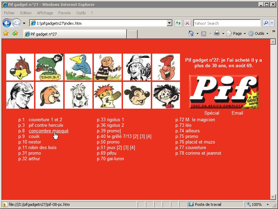Click the Forward navigation arrow
278x209 pixels.
pyautogui.click(x=16, y=23)
